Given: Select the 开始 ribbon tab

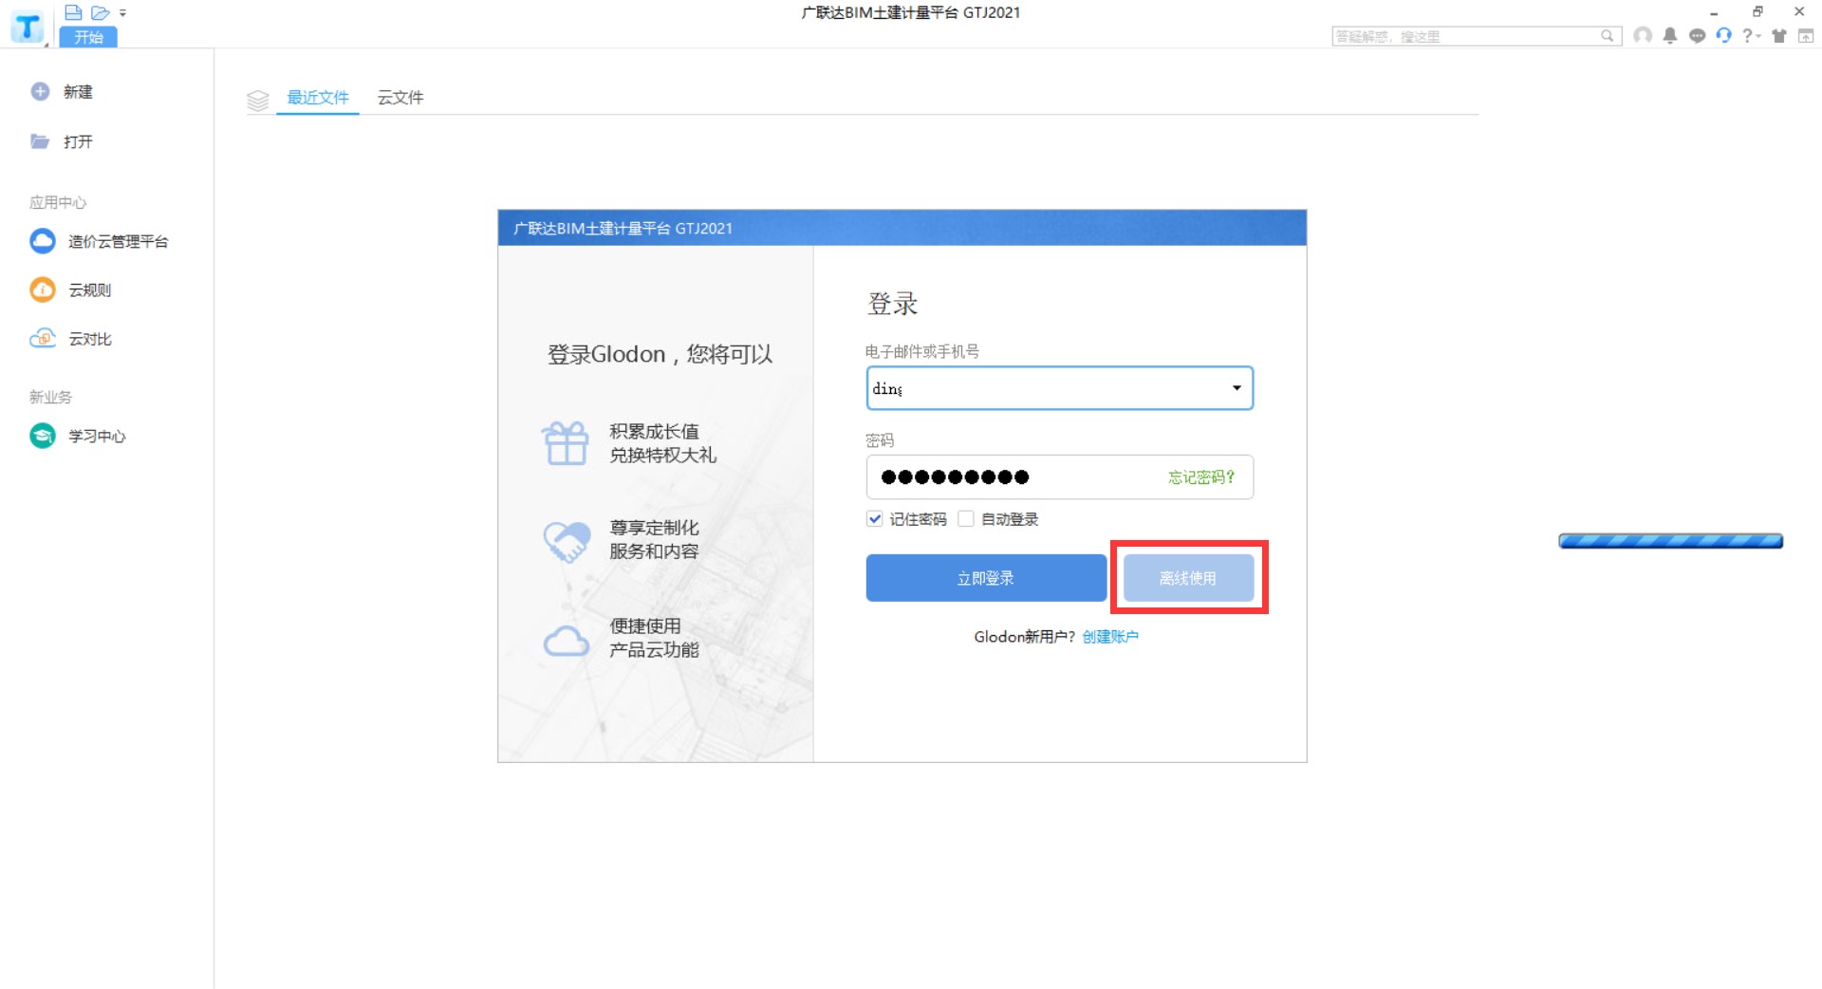Looking at the screenshot, I should pos(88,37).
